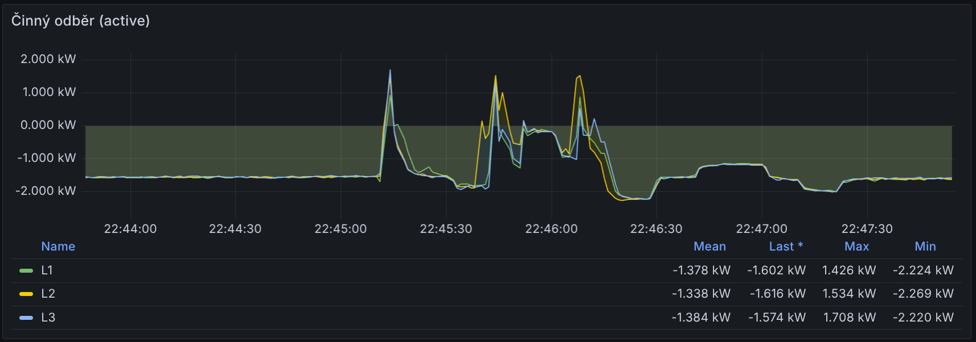Viewport: 976px width, 342px height.
Task: Click the 22:45:30 time axis label
Action: click(446, 229)
